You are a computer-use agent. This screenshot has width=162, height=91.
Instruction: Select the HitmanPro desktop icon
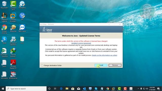(22, 5)
